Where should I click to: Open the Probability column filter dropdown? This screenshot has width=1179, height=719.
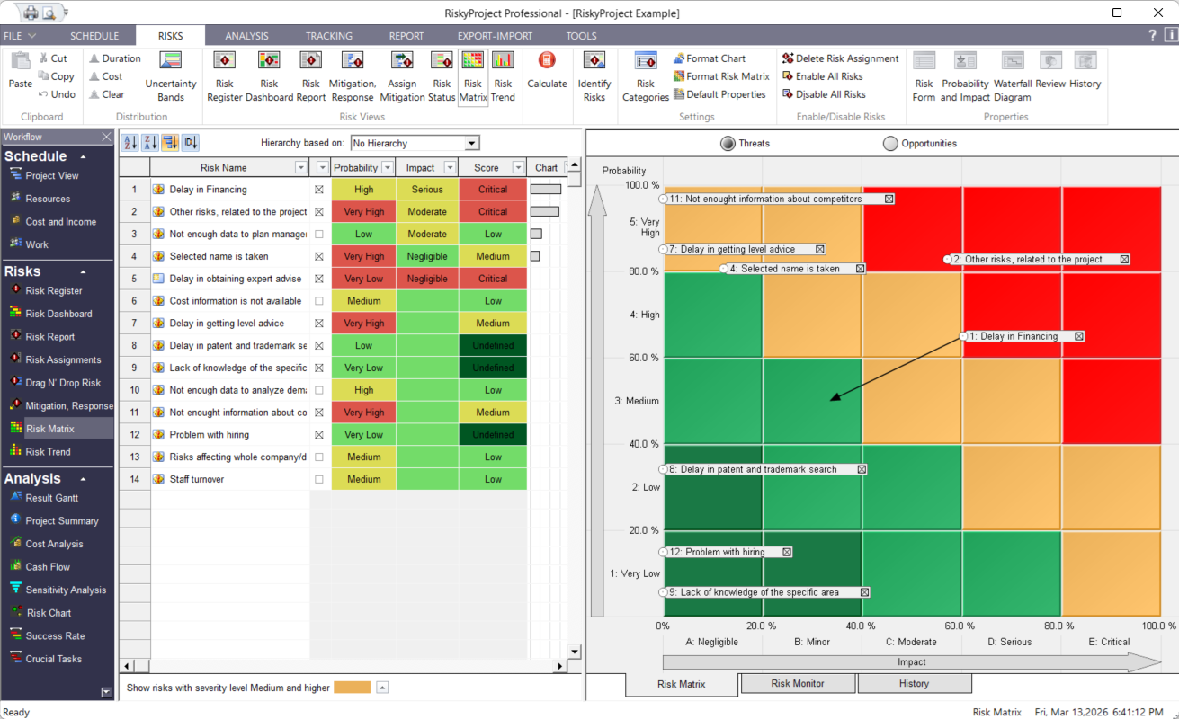point(389,166)
